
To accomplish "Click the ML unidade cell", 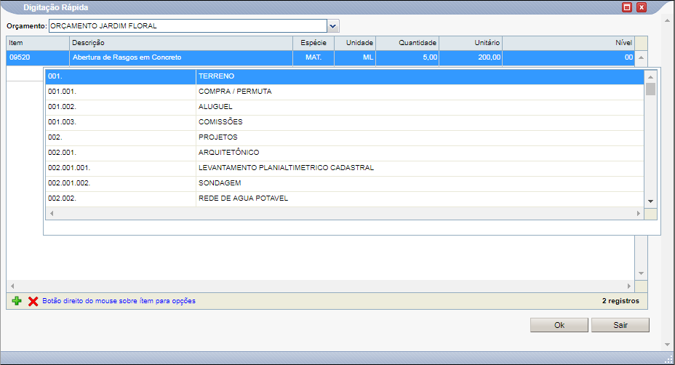I will (355, 57).
